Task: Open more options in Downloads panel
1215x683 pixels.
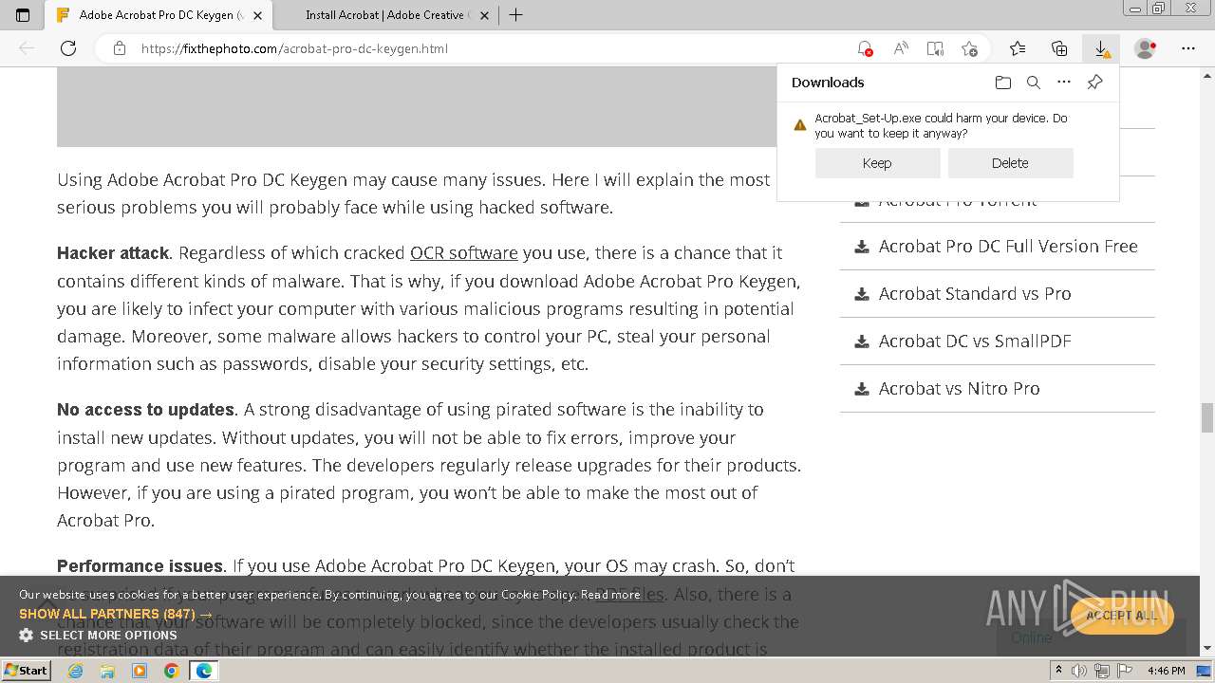Action: tap(1064, 83)
